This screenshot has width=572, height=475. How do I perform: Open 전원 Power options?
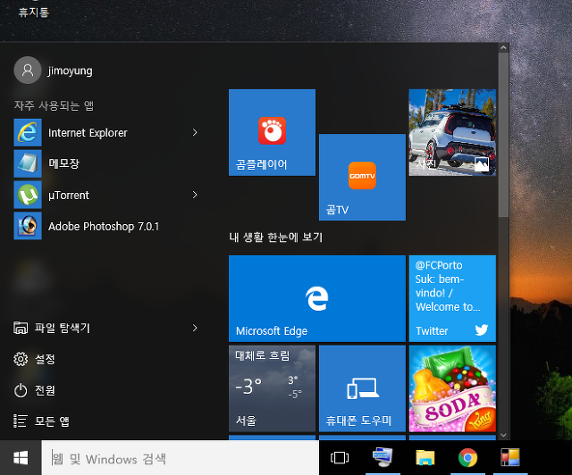coord(45,390)
